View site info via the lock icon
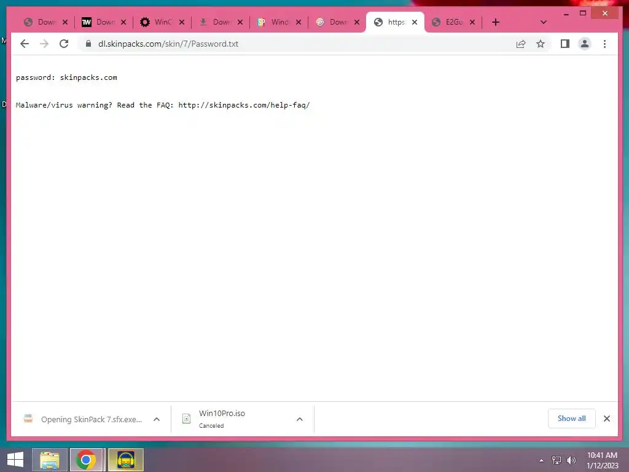Image resolution: width=629 pixels, height=472 pixels. (x=88, y=44)
